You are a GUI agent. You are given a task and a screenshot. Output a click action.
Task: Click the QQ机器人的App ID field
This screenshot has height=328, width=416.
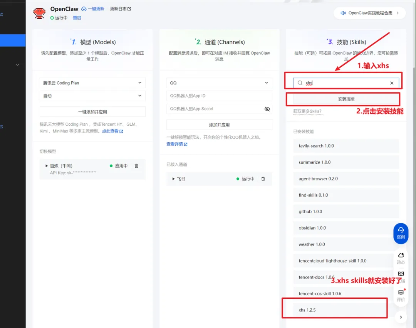coord(219,96)
